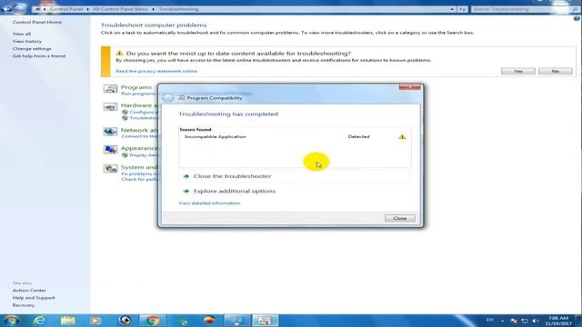Open the Programs troubleshooting category

(136, 87)
